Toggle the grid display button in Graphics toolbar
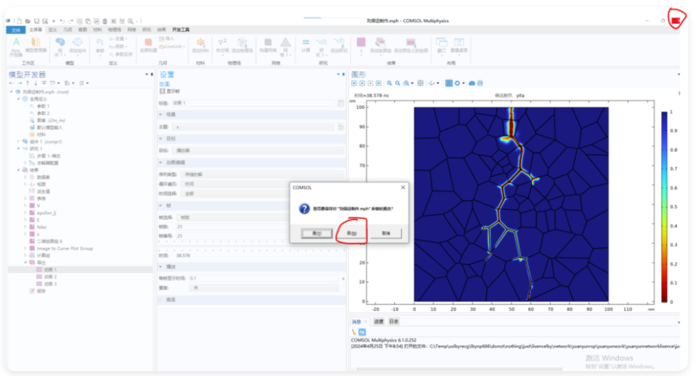The image size is (698, 376). [449, 83]
